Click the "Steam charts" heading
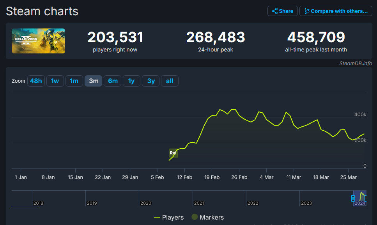 [x=42, y=11]
